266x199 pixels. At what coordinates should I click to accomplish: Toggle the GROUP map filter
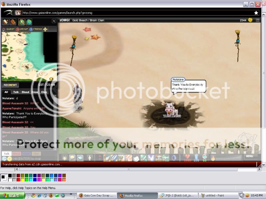click(x=22, y=29)
